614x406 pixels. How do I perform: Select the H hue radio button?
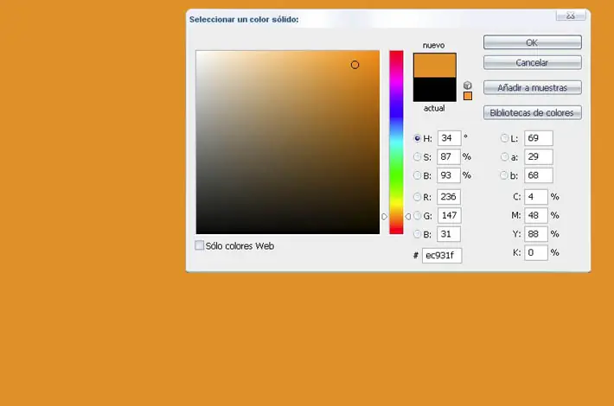[417, 138]
